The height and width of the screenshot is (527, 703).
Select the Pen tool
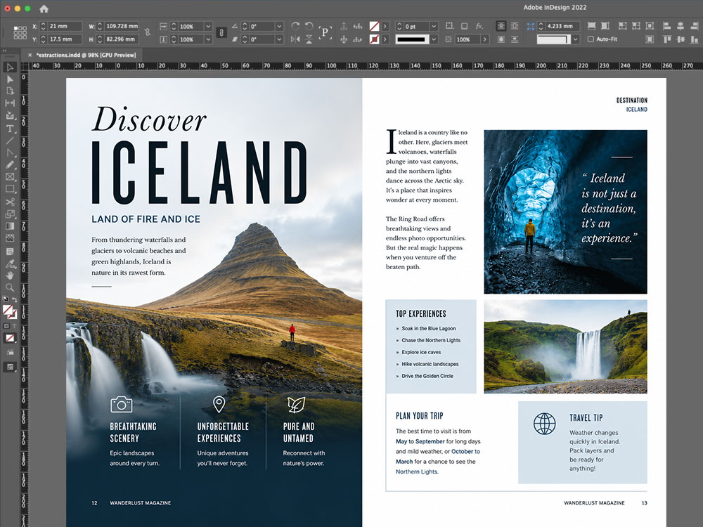click(x=10, y=152)
